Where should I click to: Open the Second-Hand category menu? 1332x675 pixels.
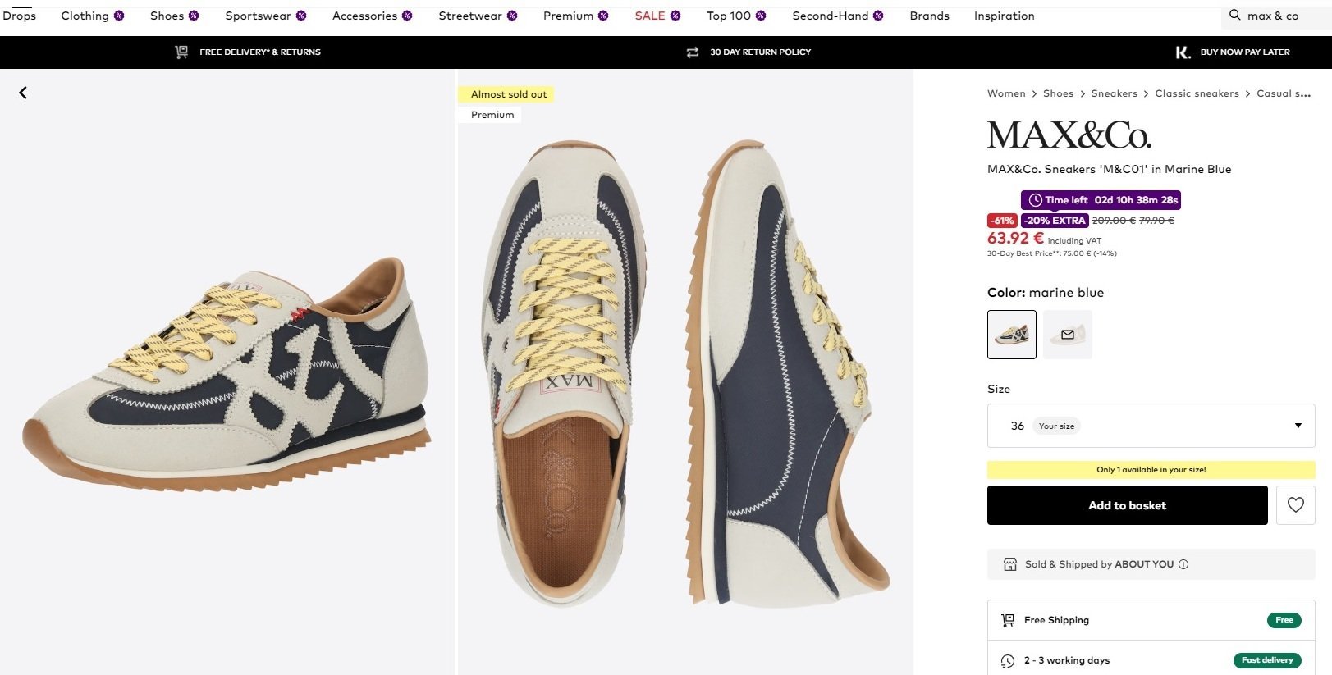coord(837,16)
